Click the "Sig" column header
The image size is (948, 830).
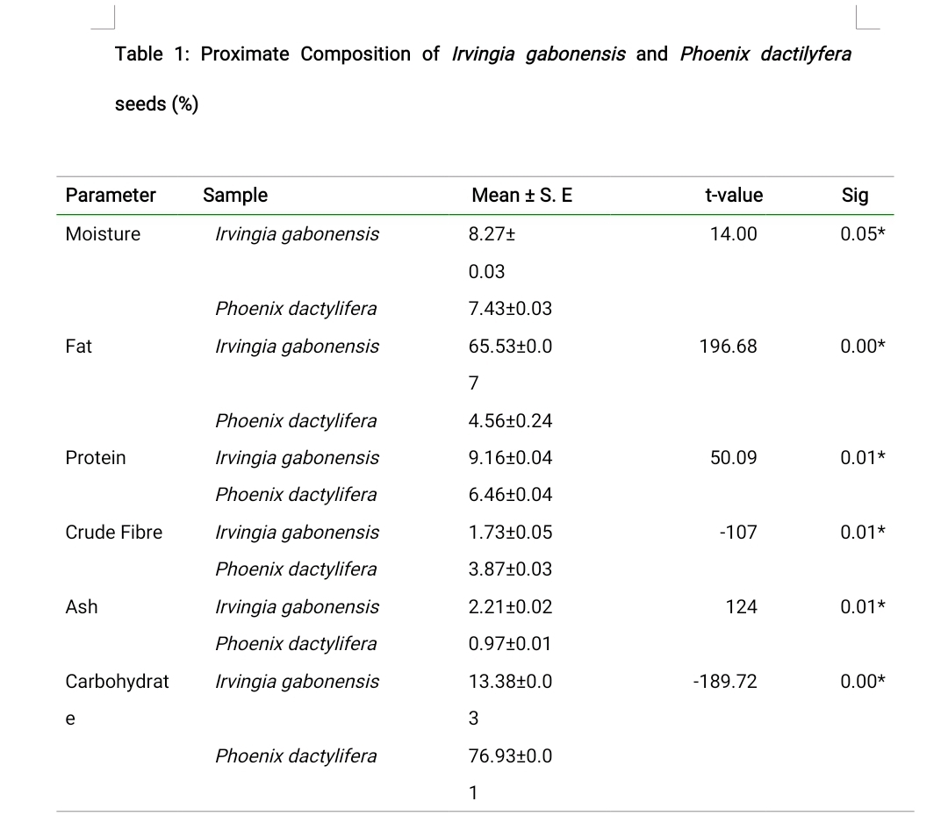(854, 196)
